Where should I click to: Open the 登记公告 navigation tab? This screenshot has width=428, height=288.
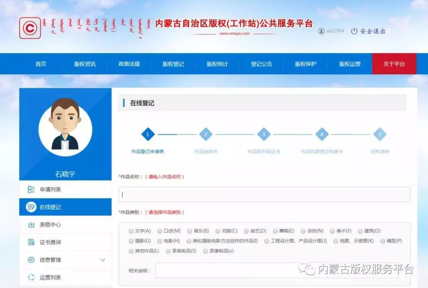click(261, 64)
